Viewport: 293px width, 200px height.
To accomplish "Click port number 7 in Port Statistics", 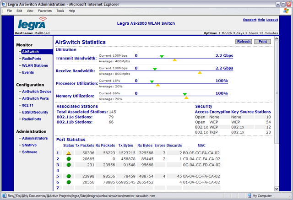I will click(58, 188).
